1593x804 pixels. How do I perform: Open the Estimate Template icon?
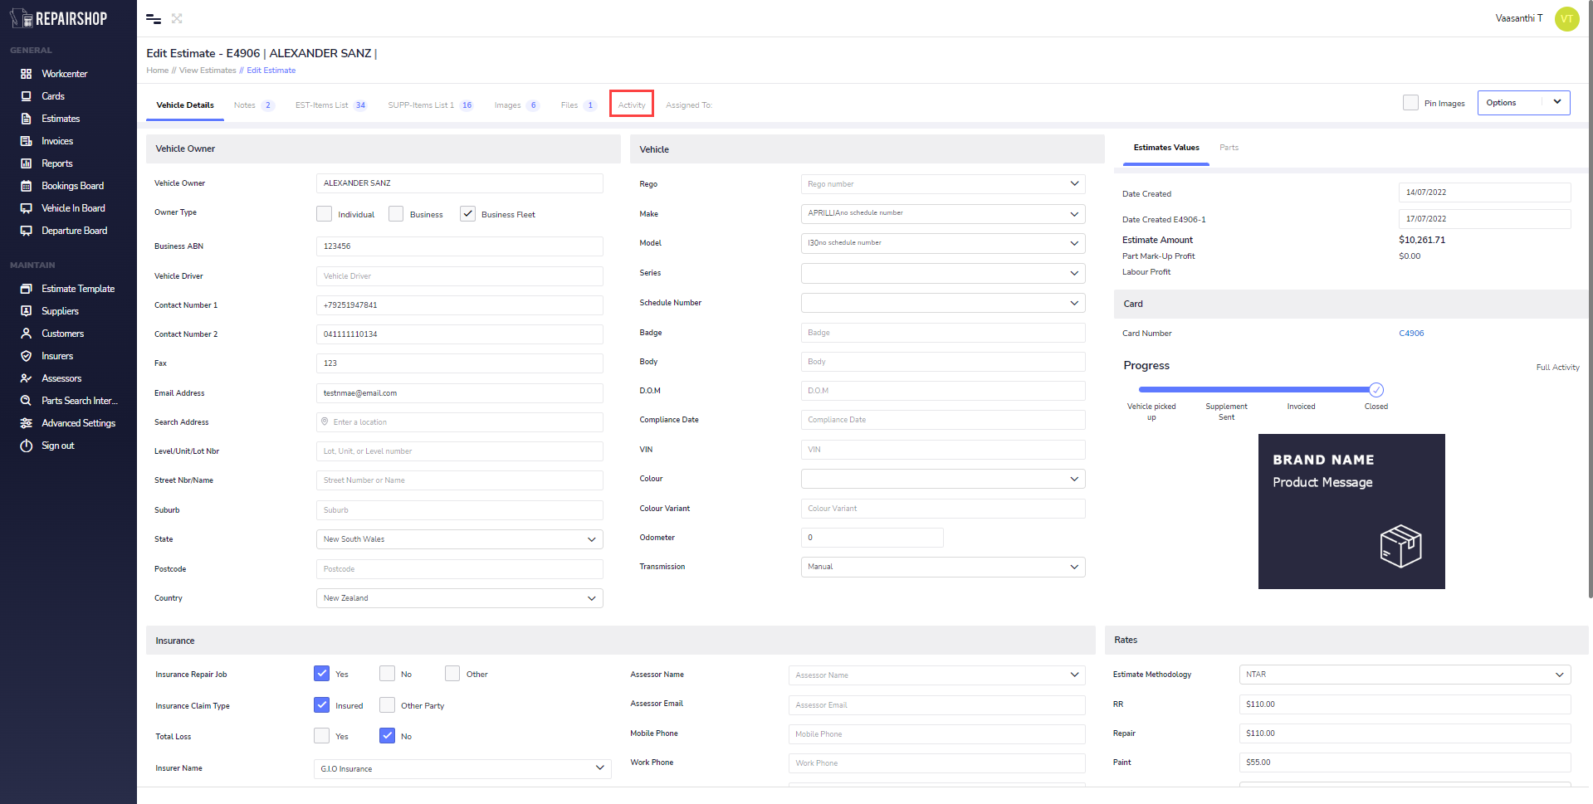pos(26,289)
